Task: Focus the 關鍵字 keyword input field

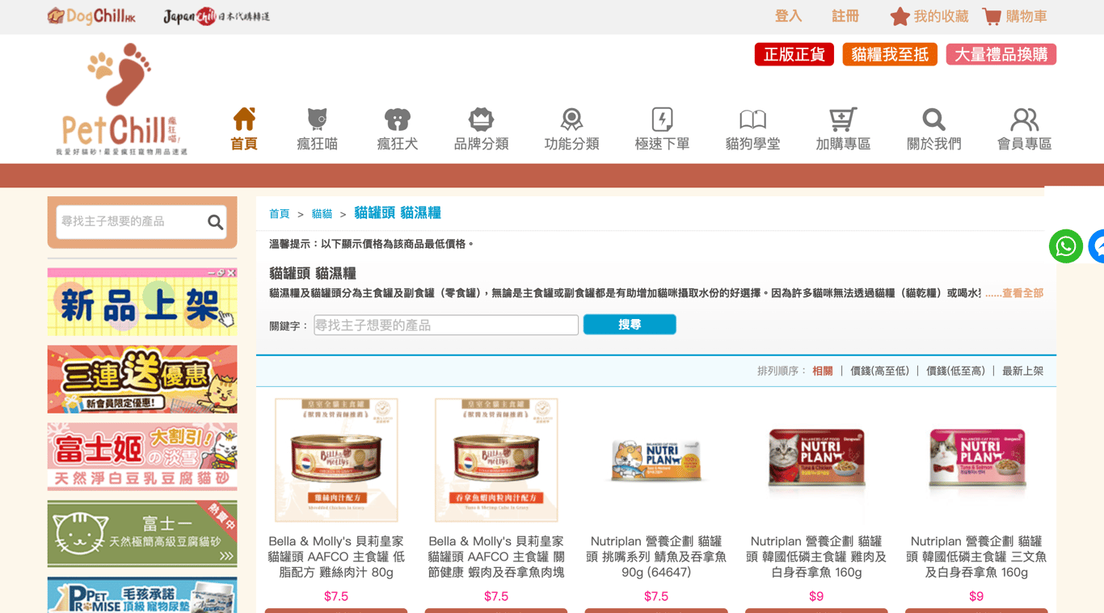Action: click(446, 325)
